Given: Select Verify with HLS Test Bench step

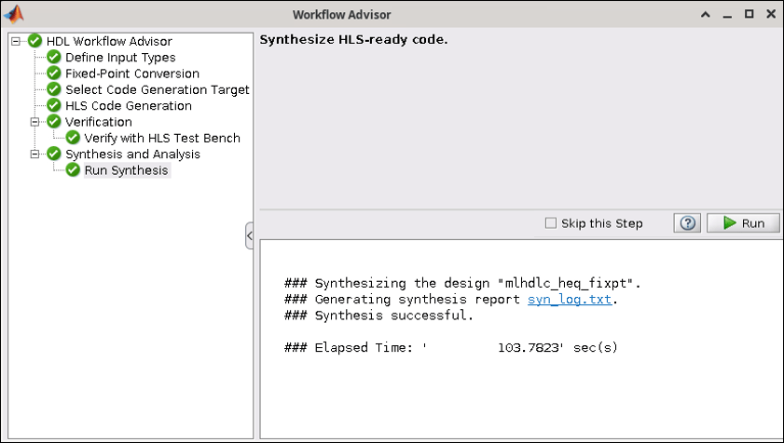Looking at the screenshot, I should pyautogui.click(x=161, y=139).
